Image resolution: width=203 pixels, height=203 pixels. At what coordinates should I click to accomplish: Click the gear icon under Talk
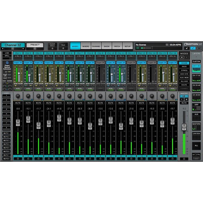tap(63, 48)
